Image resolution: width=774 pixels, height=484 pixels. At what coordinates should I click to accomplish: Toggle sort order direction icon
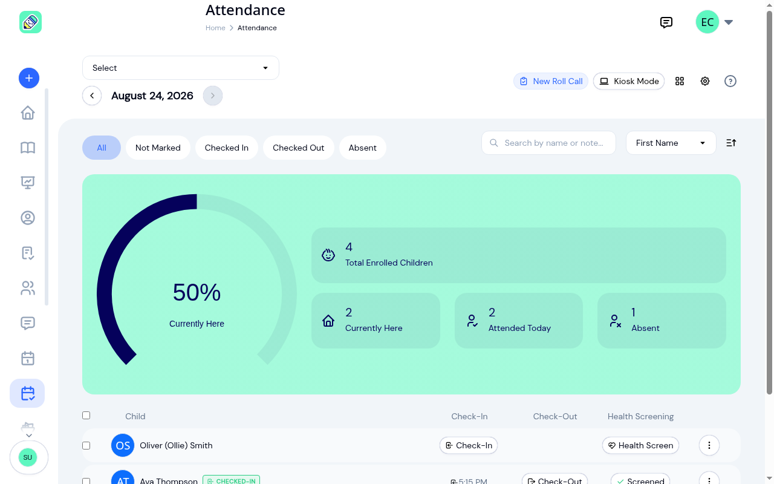[731, 143]
